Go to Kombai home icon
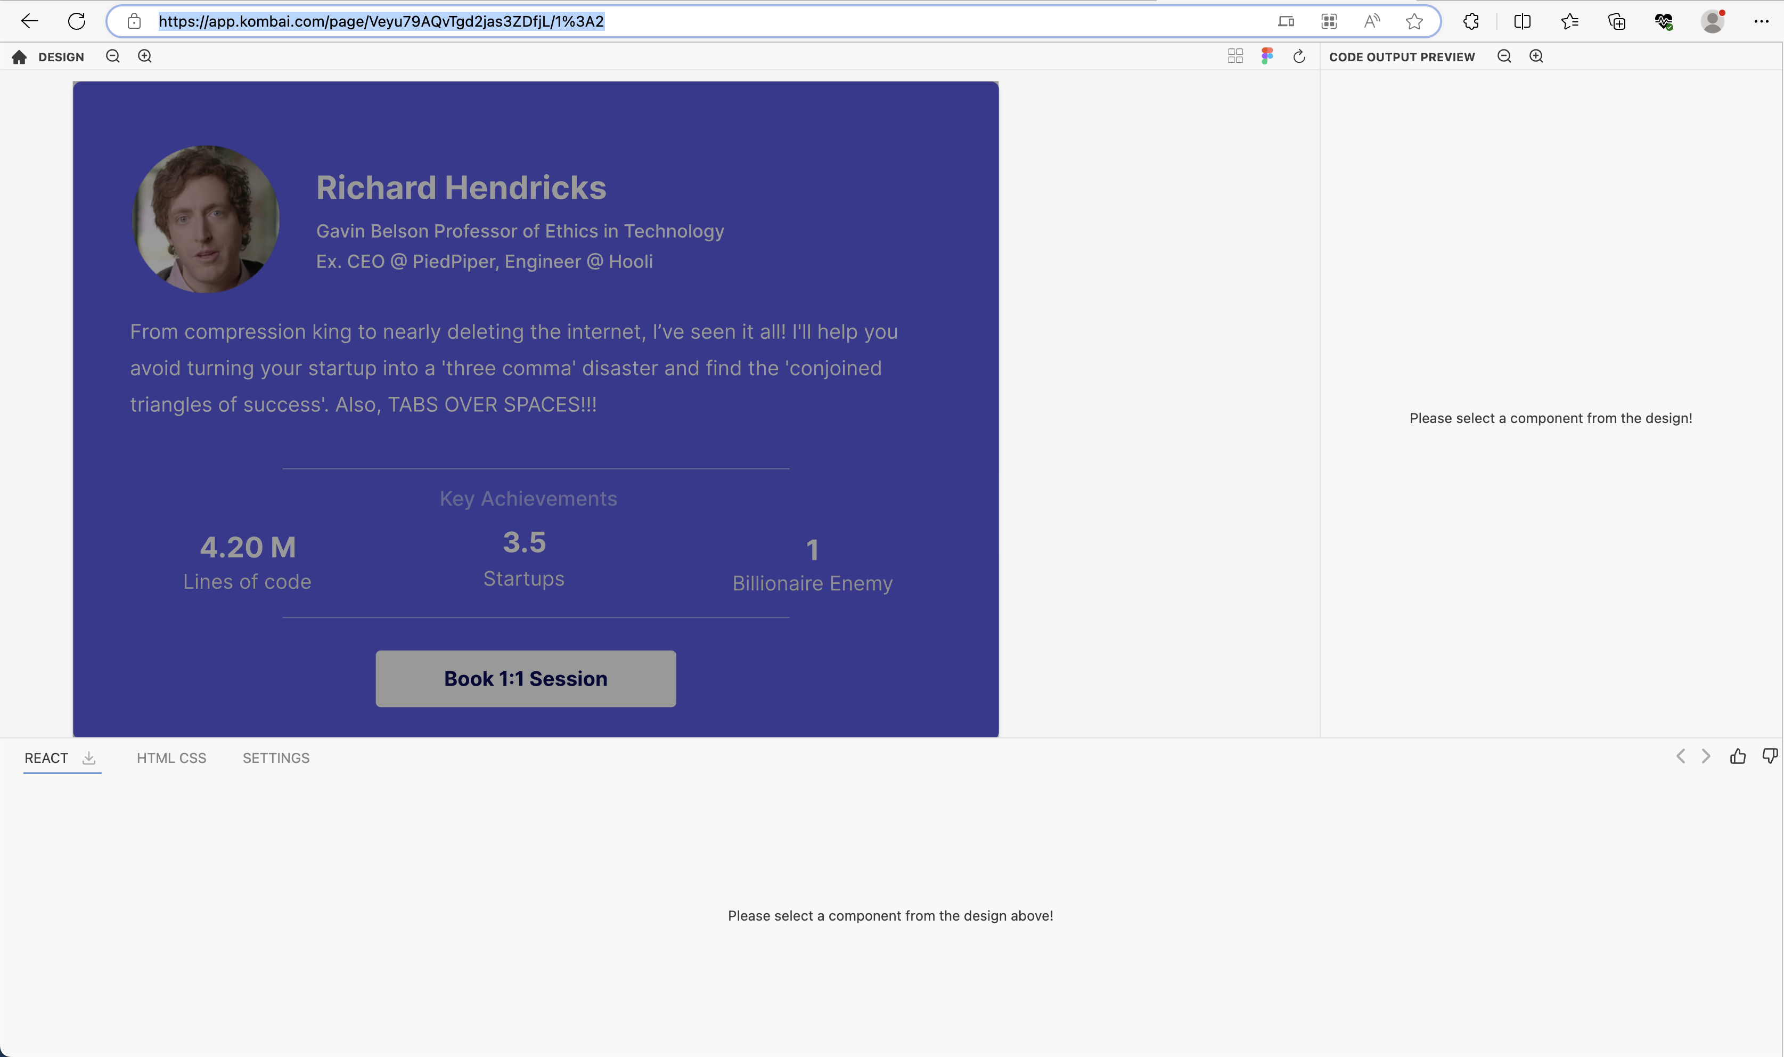Screen dimensions: 1784x1057 (19, 57)
